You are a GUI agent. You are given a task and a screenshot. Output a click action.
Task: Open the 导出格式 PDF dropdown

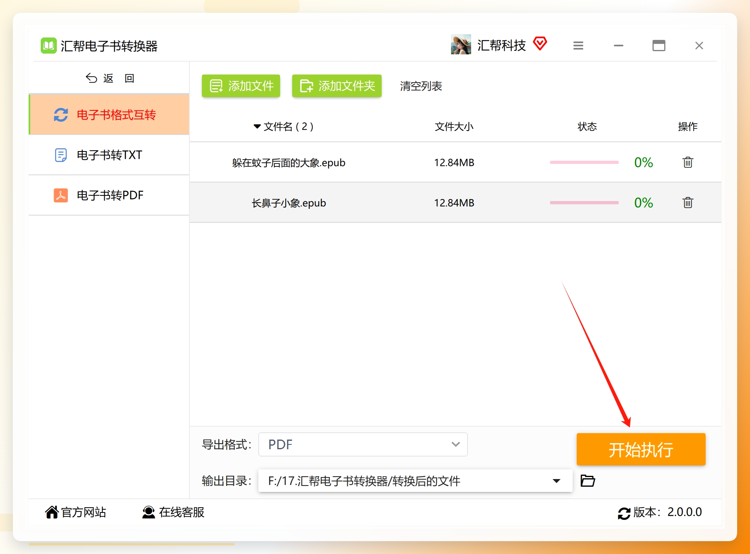click(363, 444)
